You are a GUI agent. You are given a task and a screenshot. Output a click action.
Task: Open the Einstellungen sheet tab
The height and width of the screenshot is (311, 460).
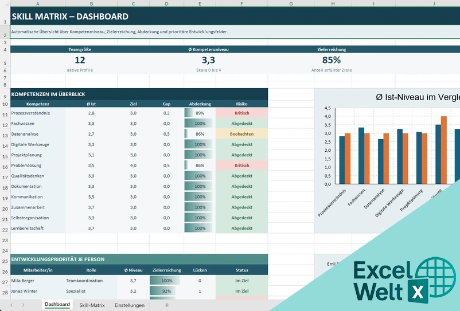coord(130,305)
